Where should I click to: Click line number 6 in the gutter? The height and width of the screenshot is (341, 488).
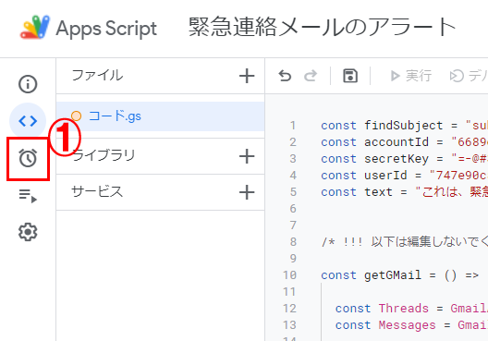coord(293,209)
